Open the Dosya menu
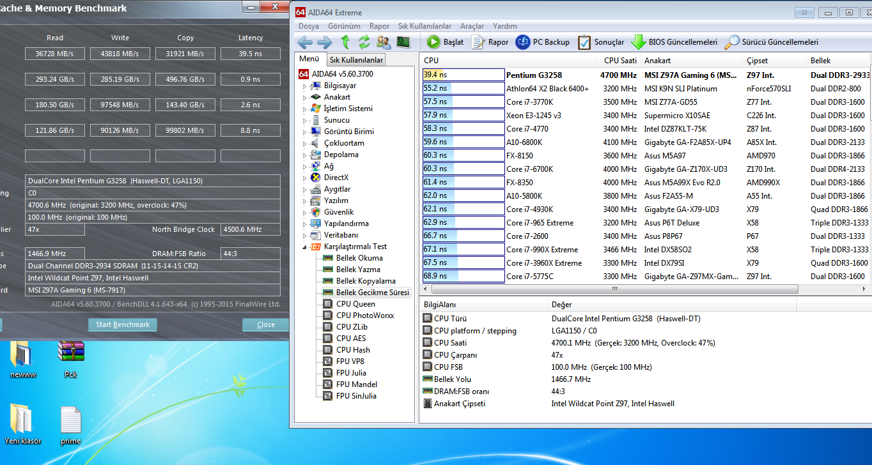The height and width of the screenshot is (465, 872). [x=309, y=26]
